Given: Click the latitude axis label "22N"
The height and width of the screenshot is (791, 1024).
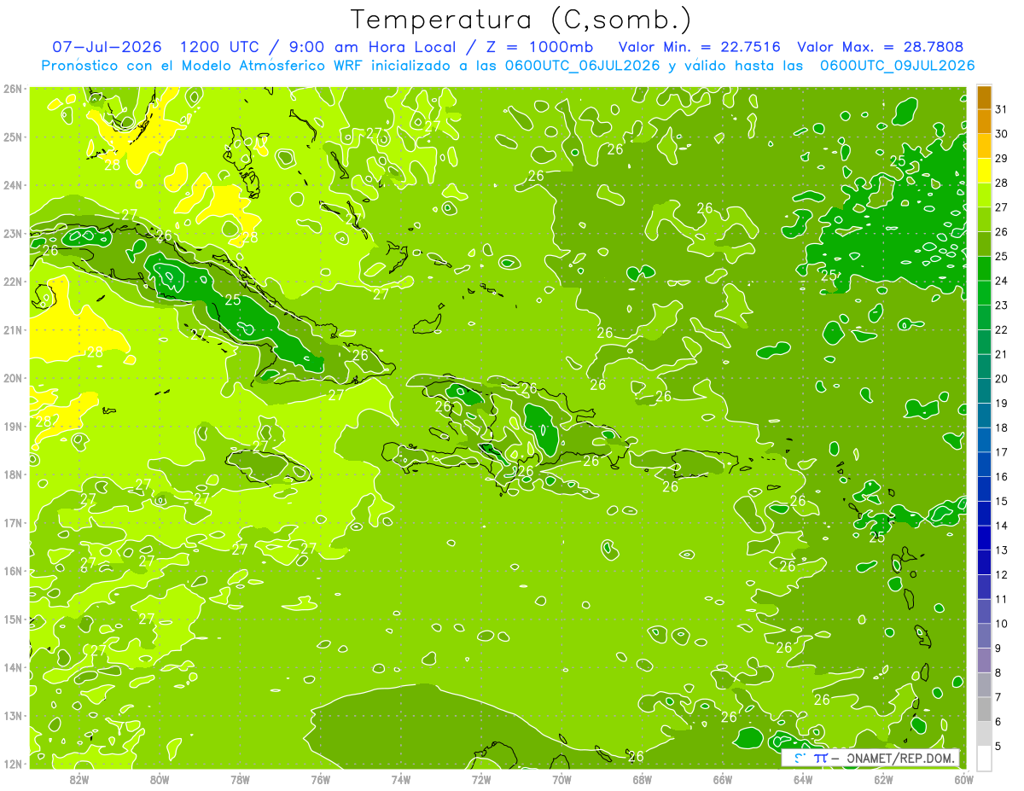Looking at the screenshot, I should [x=13, y=282].
